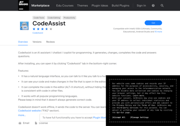Open Themes in the navigation bar

(82, 5)
